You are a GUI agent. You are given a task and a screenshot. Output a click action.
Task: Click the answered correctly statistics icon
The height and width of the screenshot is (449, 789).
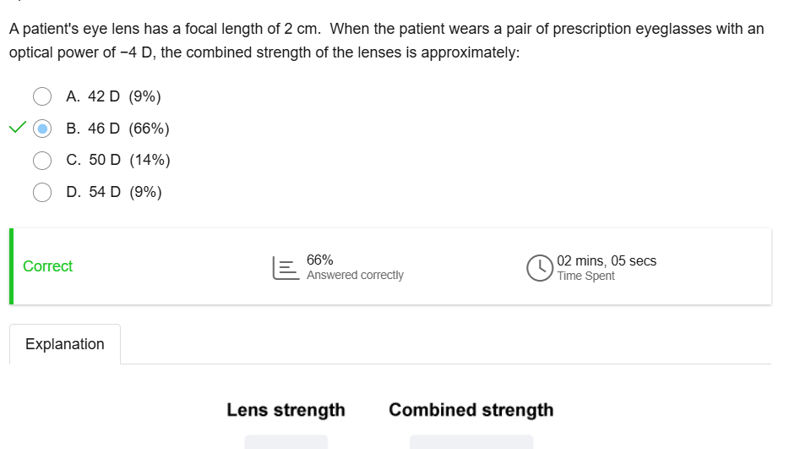click(x=284, y=267)
